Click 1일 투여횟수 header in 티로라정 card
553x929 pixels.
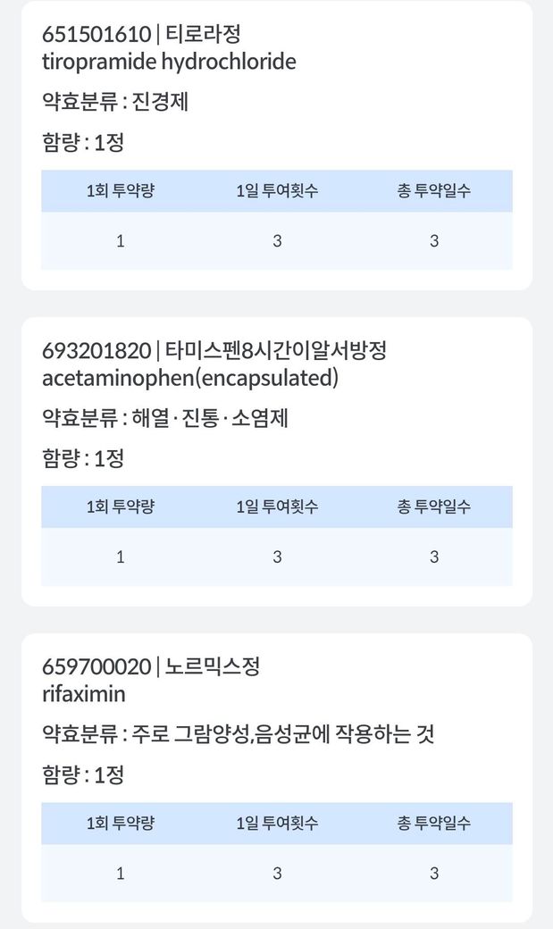point(277,190)
